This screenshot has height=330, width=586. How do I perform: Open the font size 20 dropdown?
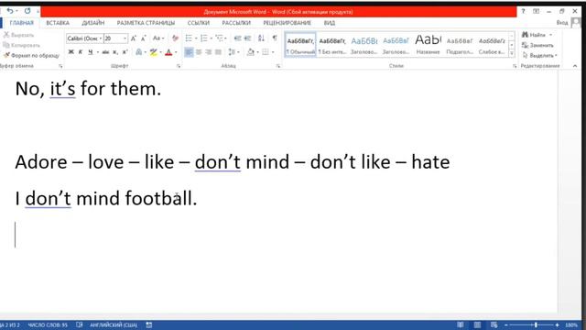[x=125, y=38]
